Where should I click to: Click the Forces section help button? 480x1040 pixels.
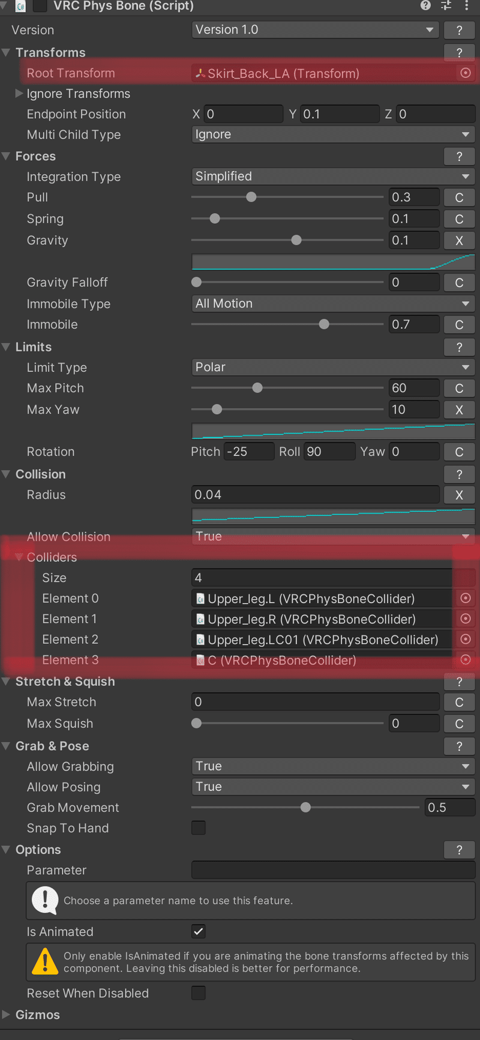[x=460, y=157]
